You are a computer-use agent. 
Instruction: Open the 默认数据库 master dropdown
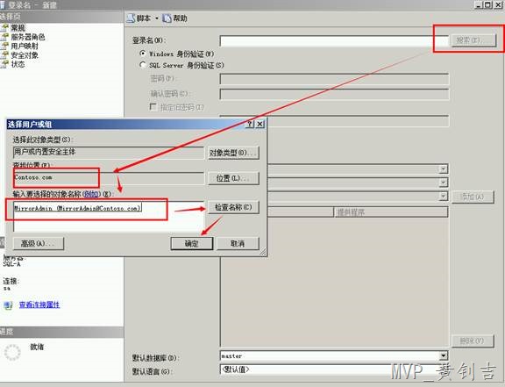[x=444, y=355]
